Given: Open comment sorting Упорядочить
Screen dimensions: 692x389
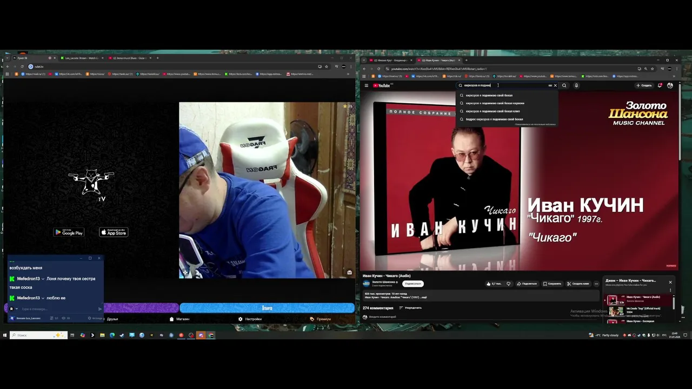Looking at the screenshot, I should coord(410,308).
